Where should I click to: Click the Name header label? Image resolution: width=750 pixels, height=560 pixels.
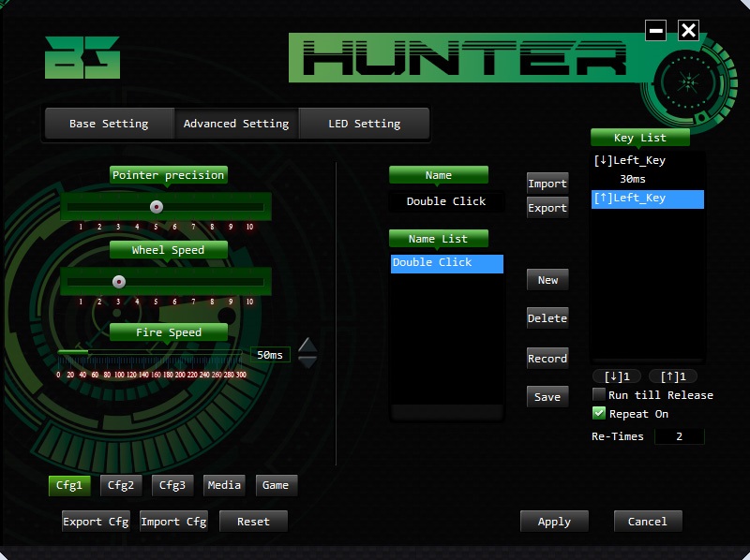[438, 175]
